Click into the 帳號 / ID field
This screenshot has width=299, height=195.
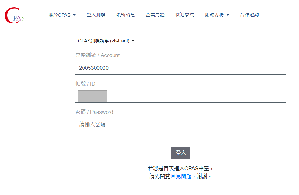(181, 96)
